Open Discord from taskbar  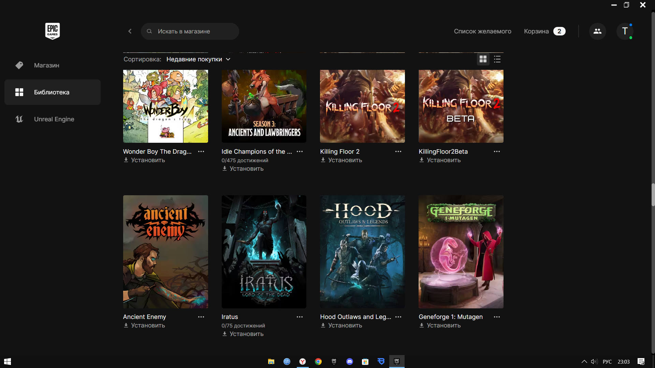coord(350,362)
